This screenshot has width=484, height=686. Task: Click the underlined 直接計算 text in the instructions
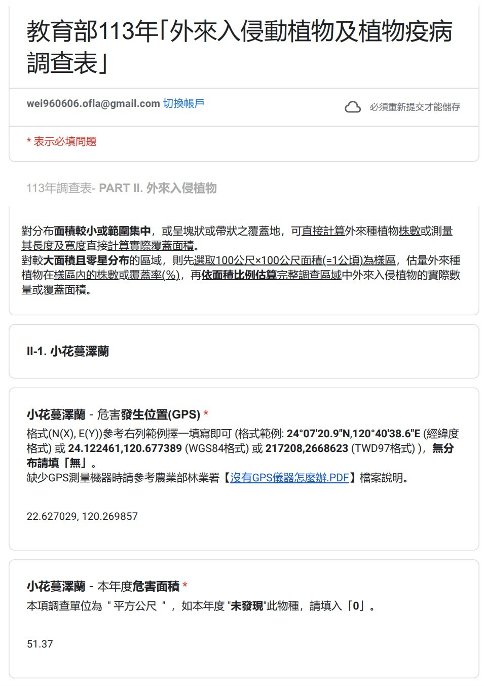pyautogui.click(x=323, y=231)
